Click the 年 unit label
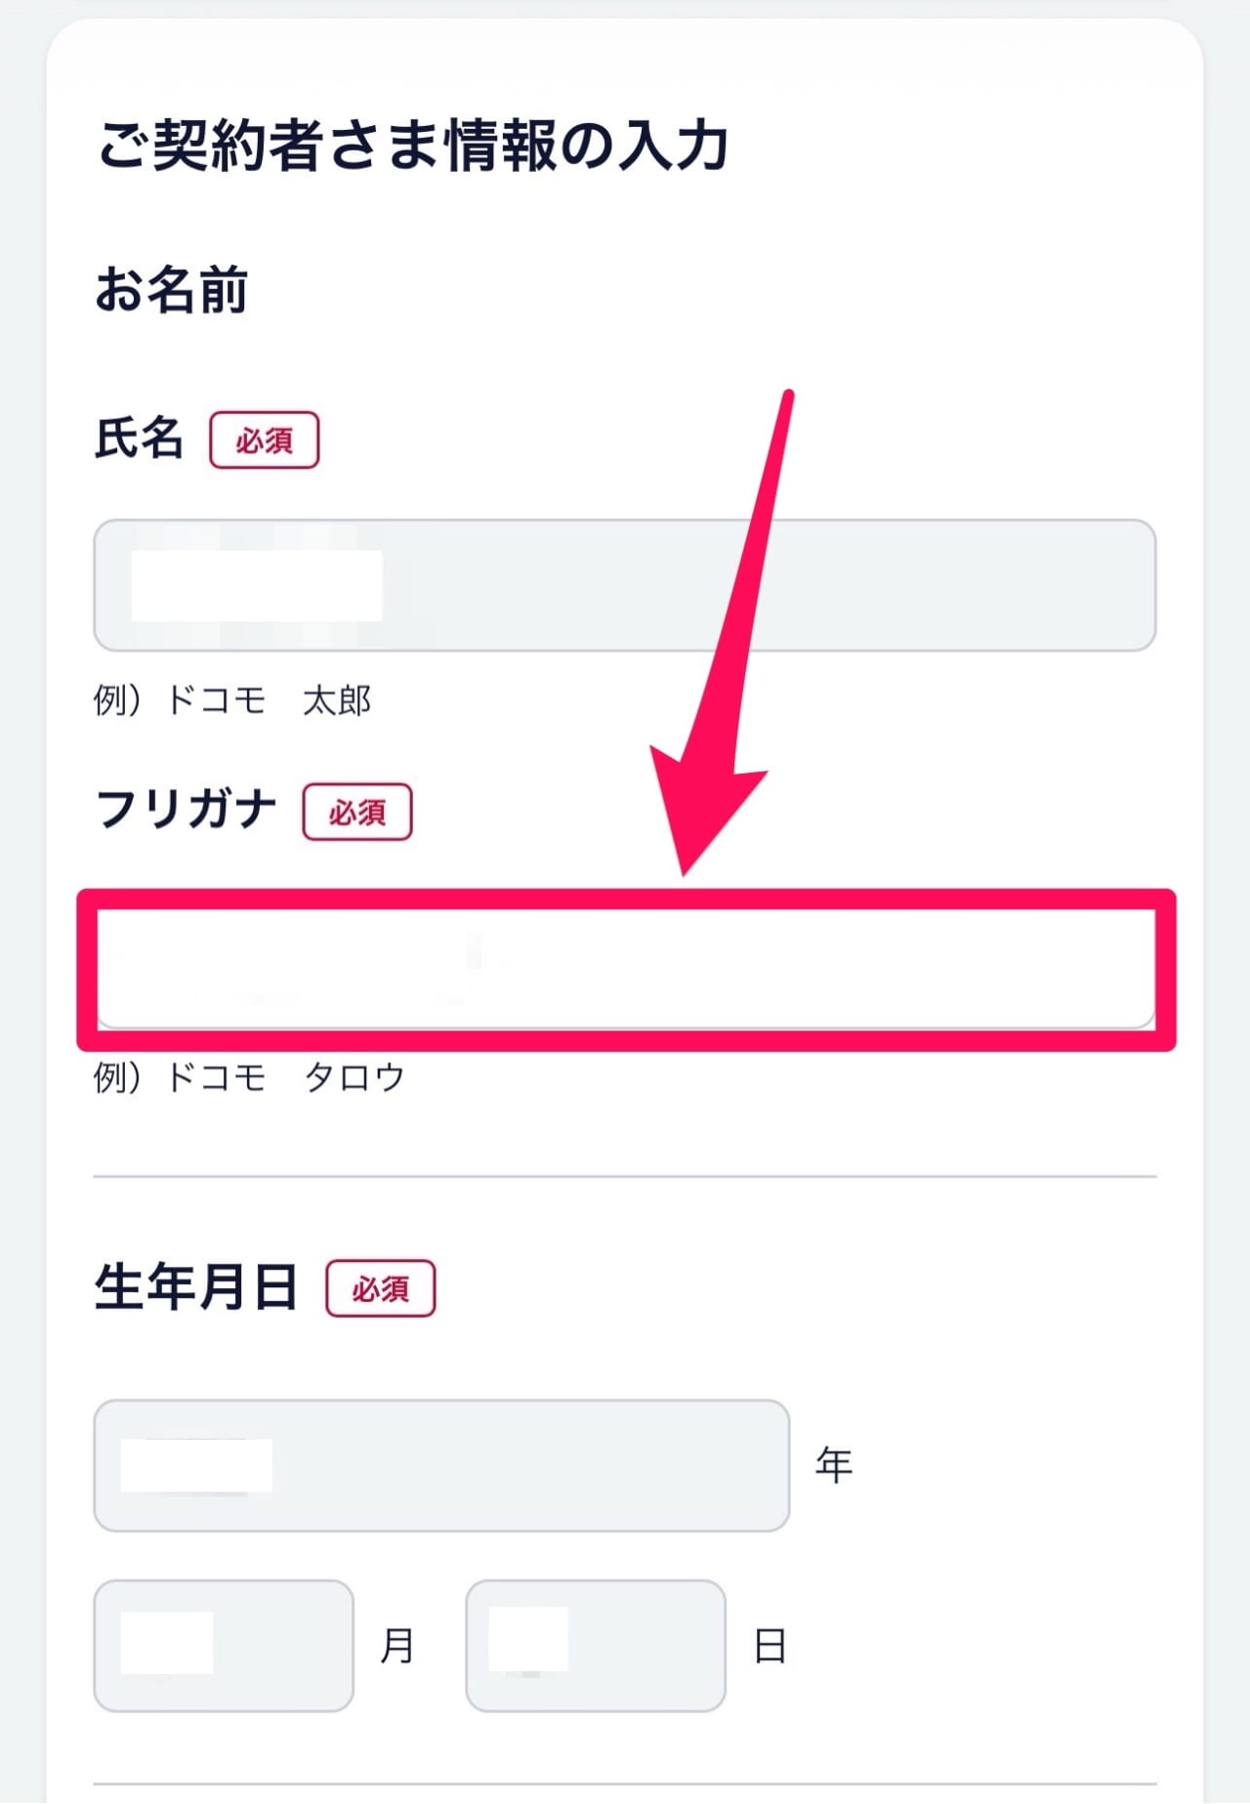Image resolution: width=1250 pixels, height=1804 pixels. 834,1465
